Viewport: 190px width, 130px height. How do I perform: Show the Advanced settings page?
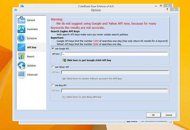point(31,75)
